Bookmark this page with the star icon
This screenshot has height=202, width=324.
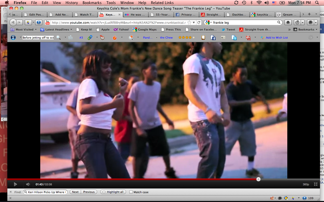click(x=189, y=22)
